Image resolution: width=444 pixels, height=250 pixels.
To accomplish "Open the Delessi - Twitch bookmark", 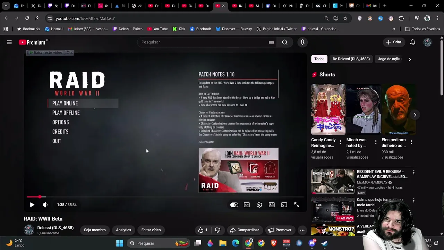I will (x=127, y=29).
